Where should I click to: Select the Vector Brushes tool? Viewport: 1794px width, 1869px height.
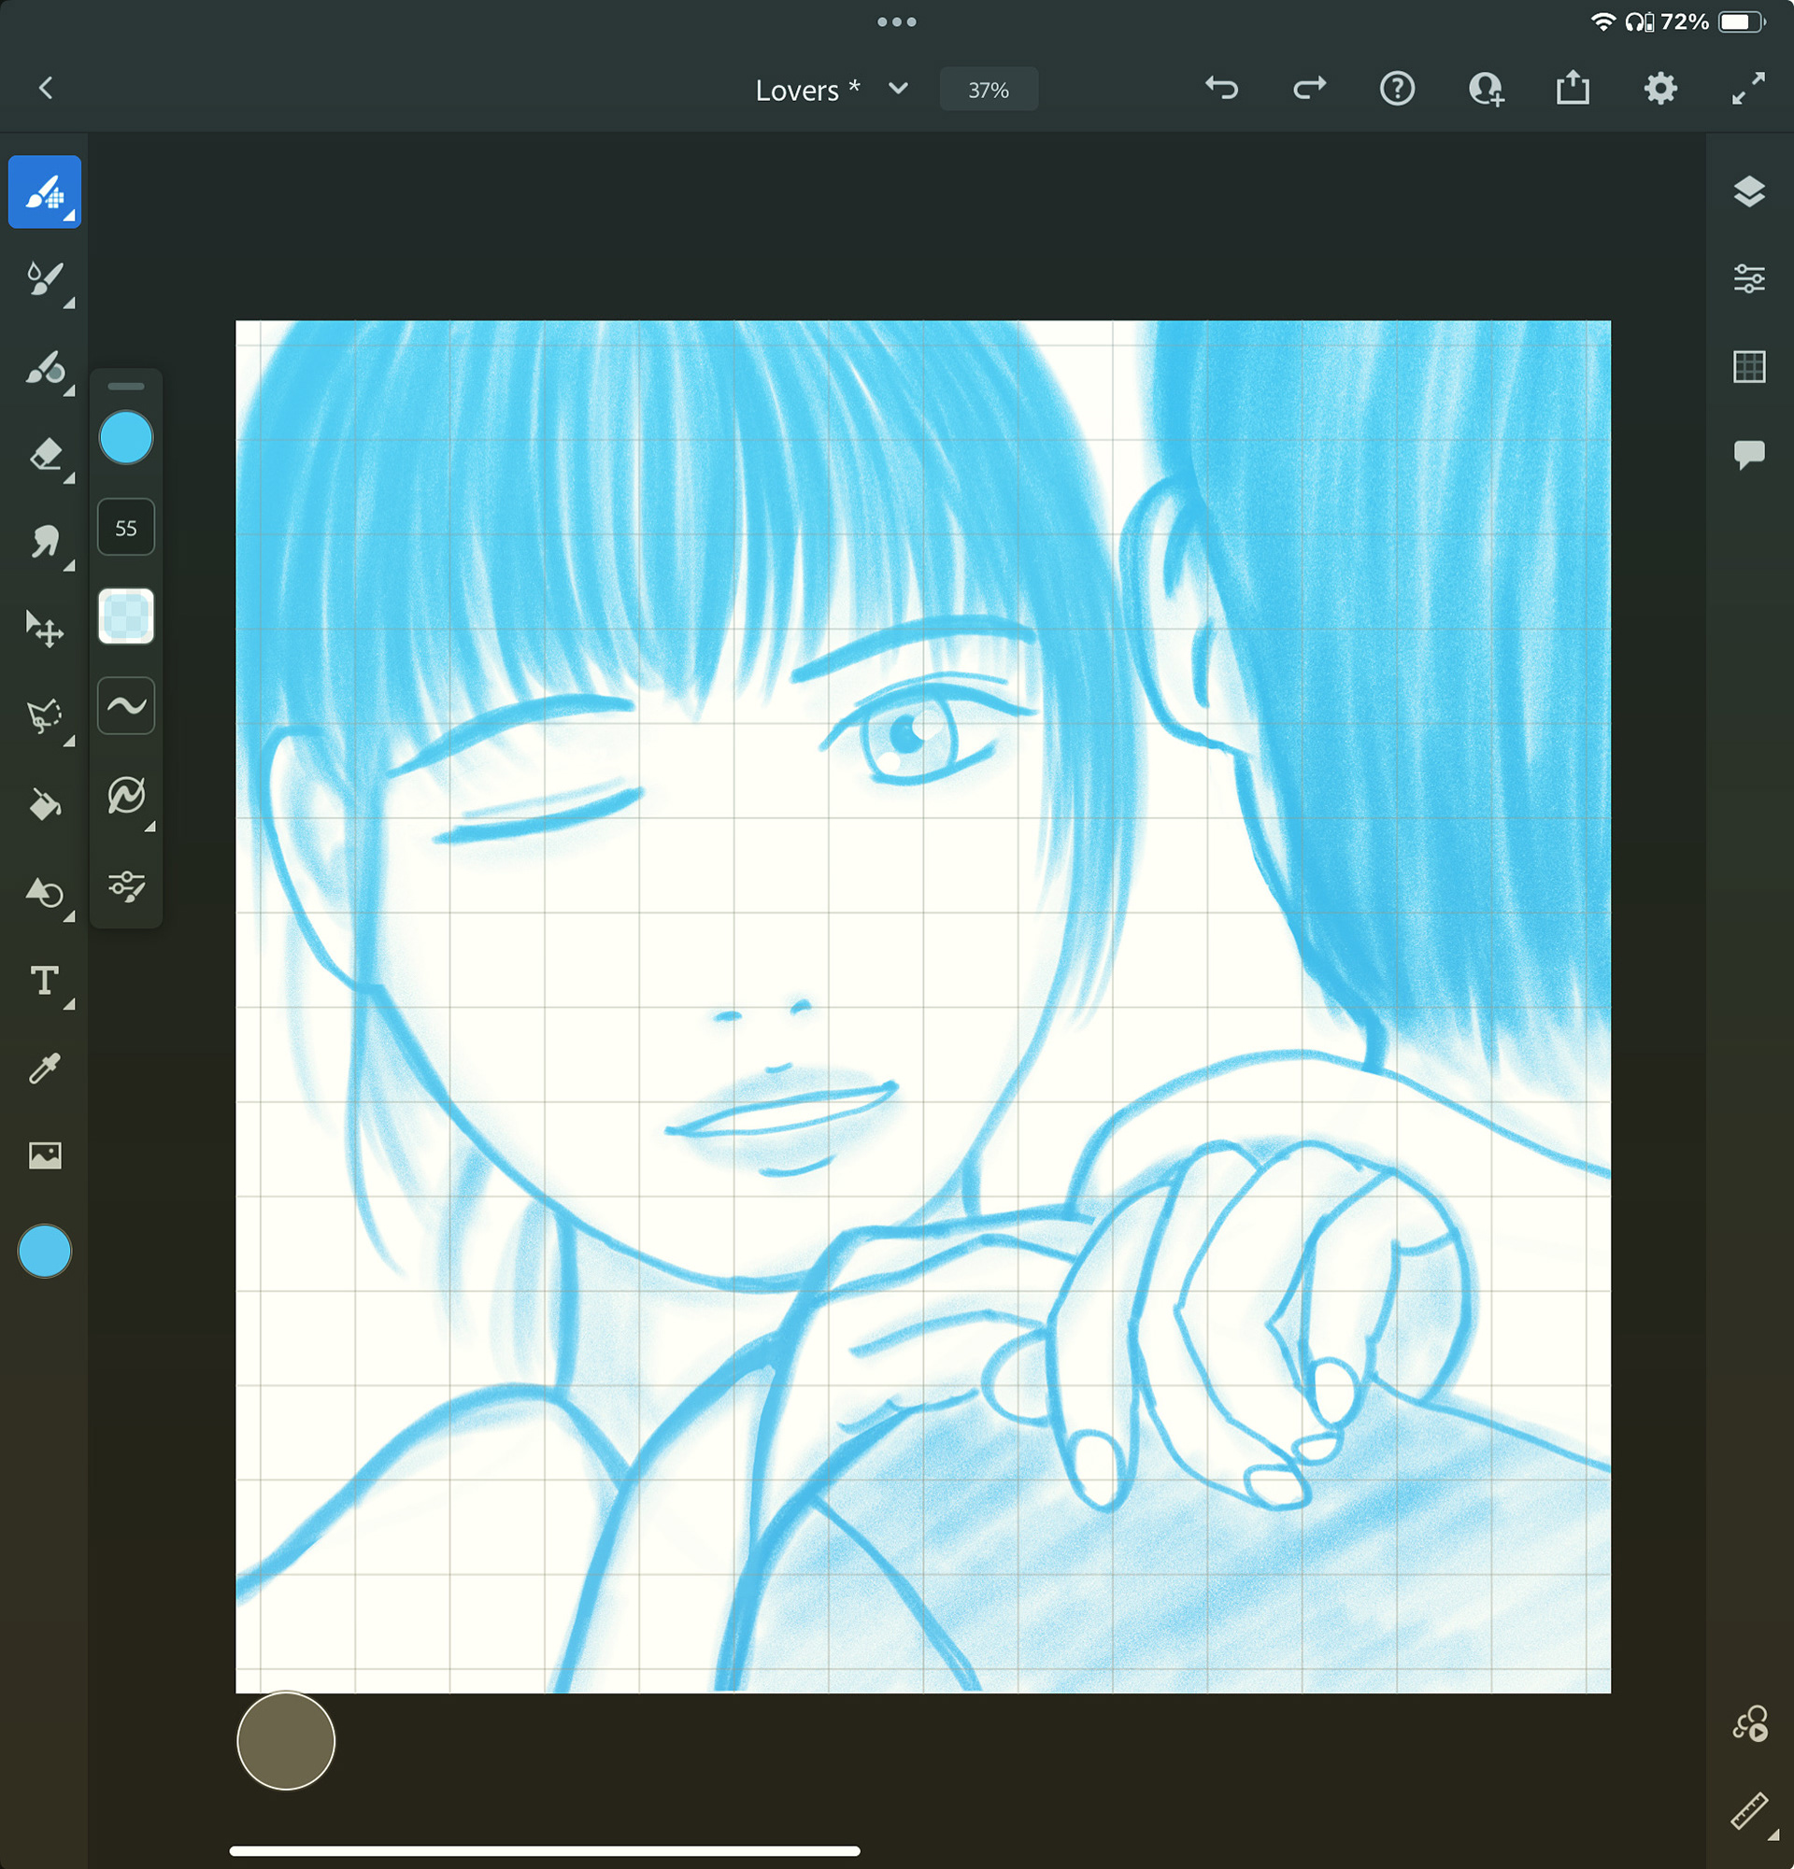coord(45,367)
